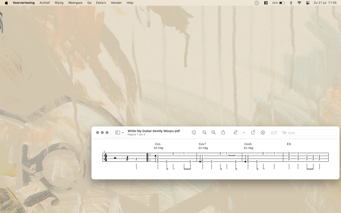Image resolution: width=341 pixels, height=213 pixels.
Task: Zoom out of the PDF
Action: click(x=204, y=132)
